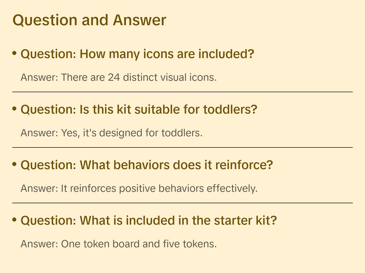365x273 pixels.
Task: Click the answer about 24 distinct visual icons
Action: tap(119, 77)
